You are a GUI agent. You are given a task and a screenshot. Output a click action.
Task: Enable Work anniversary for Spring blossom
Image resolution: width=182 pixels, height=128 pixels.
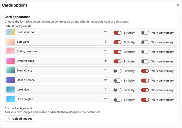click(145, 52)
